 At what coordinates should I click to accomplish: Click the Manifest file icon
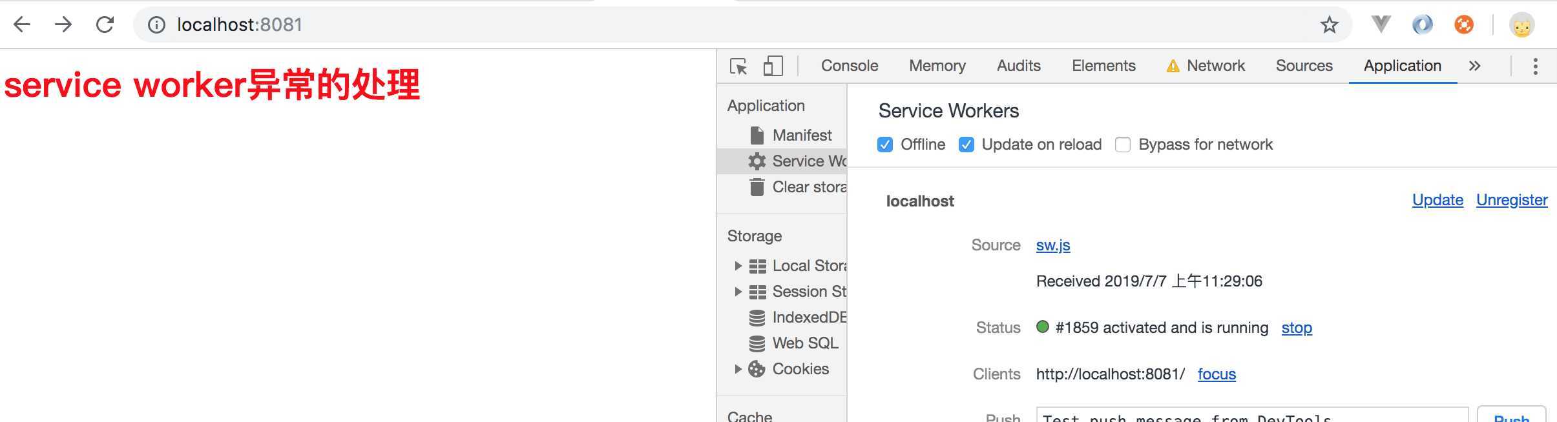[x=757, y=135]
